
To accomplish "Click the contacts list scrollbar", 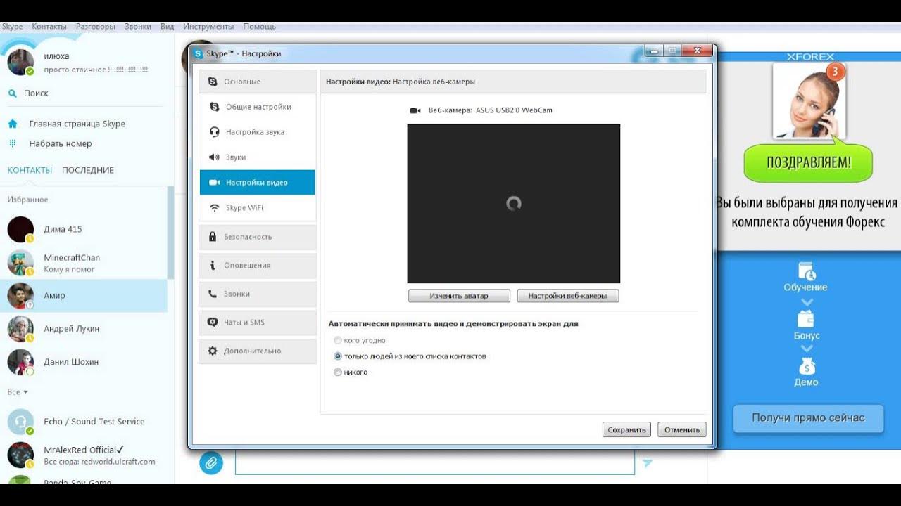I will [x=170, y=232].
